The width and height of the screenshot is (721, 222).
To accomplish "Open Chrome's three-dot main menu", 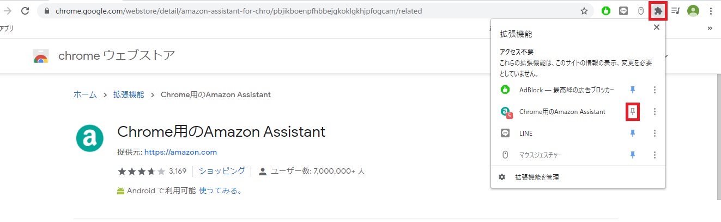I will (711, 10).
